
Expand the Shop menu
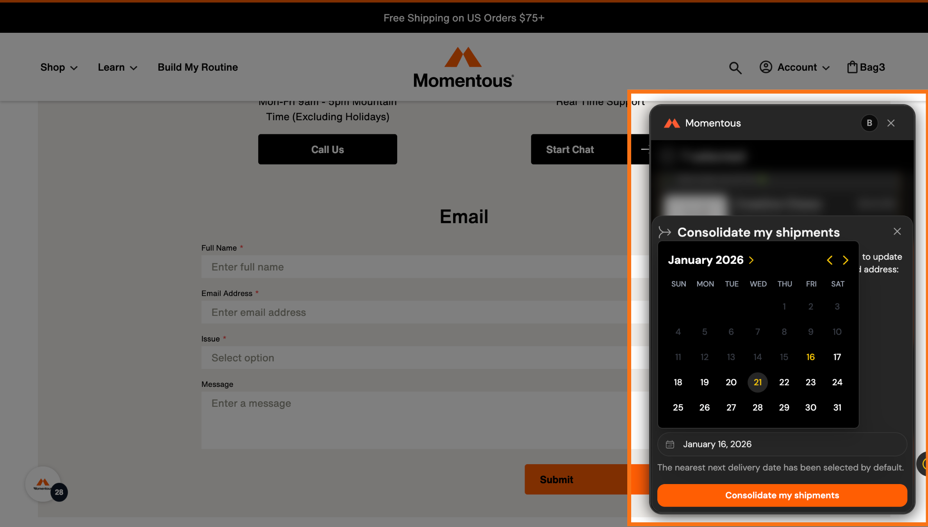(59, 67)
